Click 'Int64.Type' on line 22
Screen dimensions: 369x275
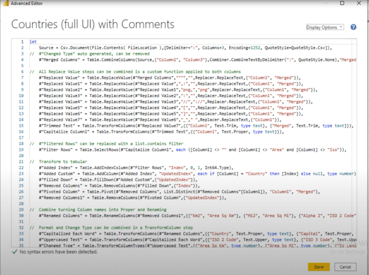point(217,168)
